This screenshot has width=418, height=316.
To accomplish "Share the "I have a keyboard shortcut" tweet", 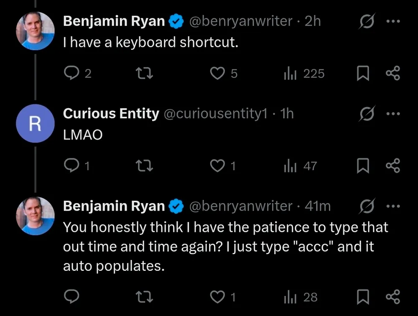I will coord(393,74).
